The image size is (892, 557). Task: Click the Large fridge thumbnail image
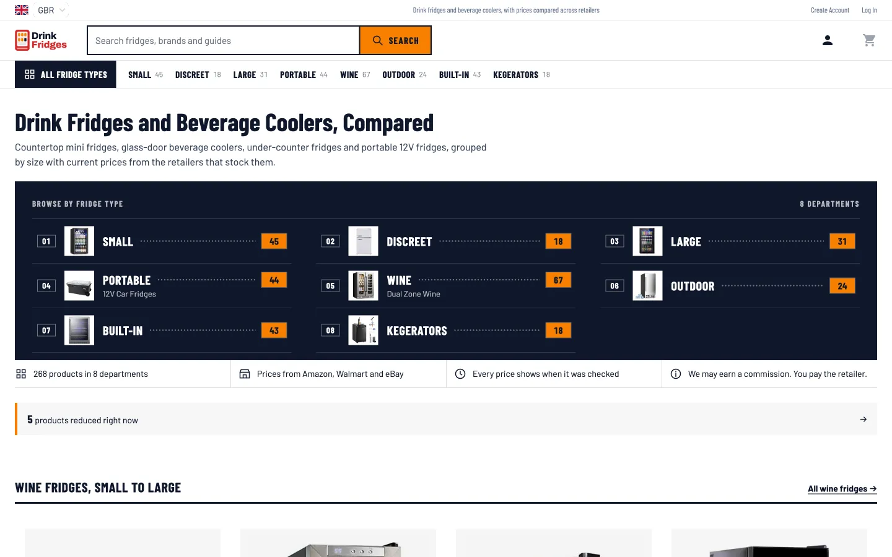click(x=647, y=241)
